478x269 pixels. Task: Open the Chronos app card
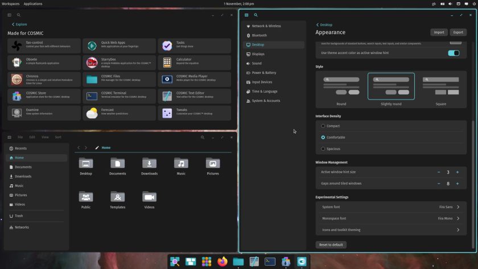(44, 79)
